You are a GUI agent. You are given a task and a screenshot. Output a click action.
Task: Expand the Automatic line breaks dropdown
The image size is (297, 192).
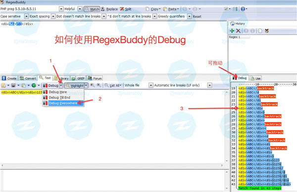209,85
